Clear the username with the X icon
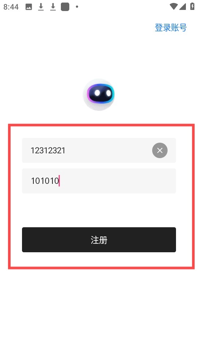Viewport: 198px width, 353px height. point(159,150)
